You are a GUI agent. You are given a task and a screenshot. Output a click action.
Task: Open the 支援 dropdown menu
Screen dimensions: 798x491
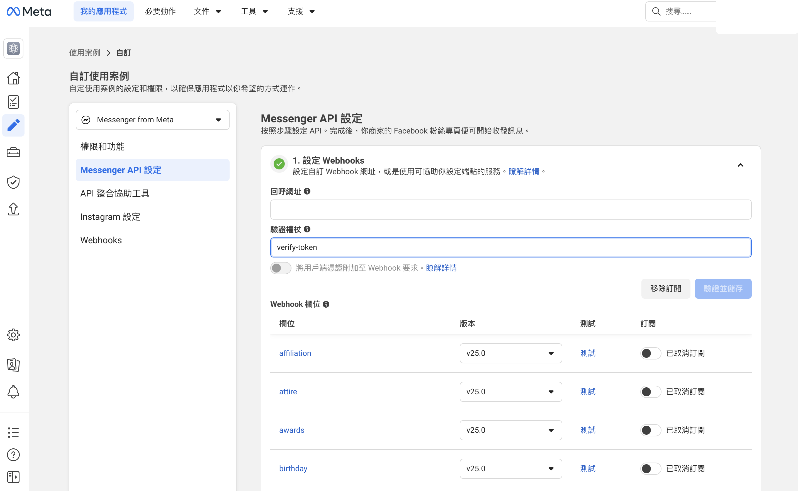tap(301, 11)
